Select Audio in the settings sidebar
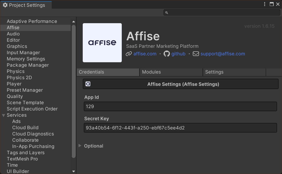Screen dimensions: 282x174 pos(13,34)
